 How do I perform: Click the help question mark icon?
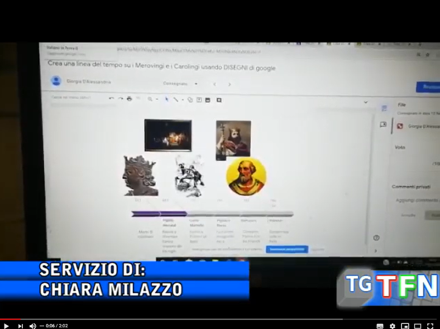point(376,238)
